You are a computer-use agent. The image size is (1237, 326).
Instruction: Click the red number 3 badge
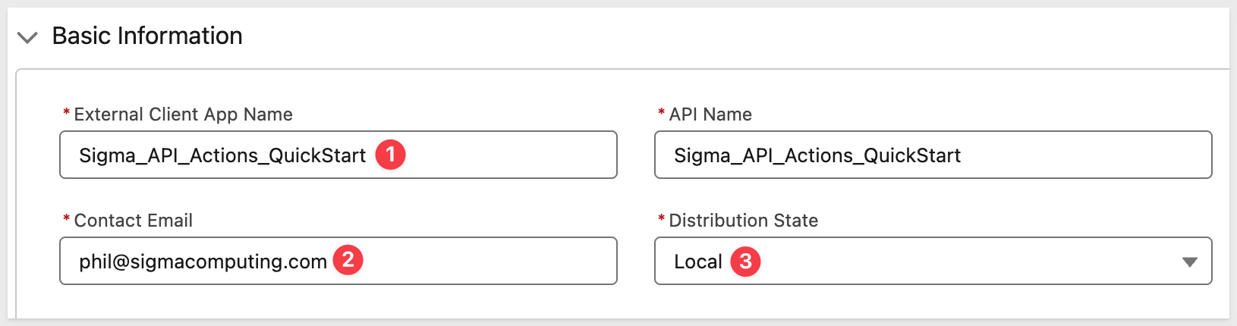745,262
